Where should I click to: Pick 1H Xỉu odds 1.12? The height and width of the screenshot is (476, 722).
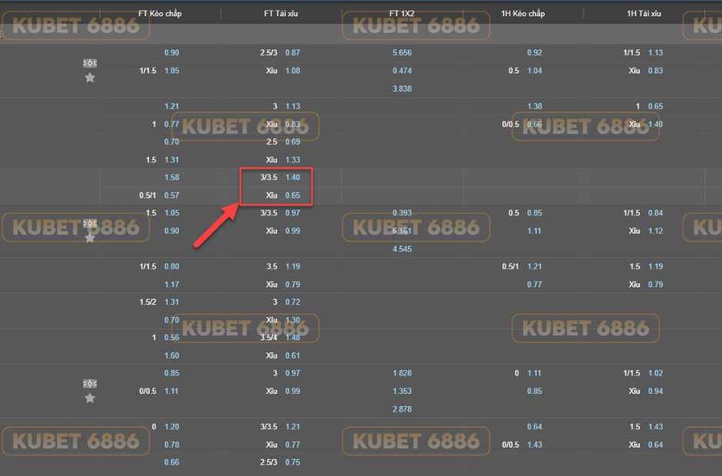click(x=655, y=230)
